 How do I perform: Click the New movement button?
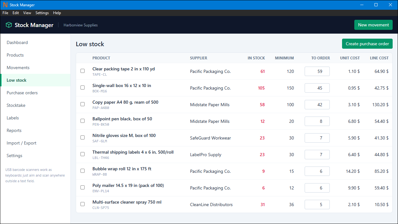point(373,25)
